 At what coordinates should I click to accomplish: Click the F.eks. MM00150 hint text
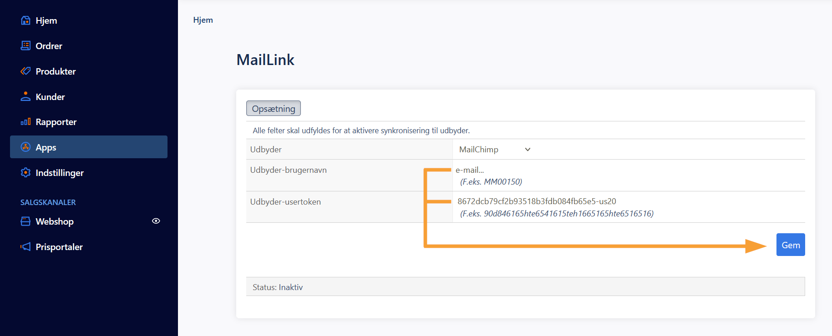pos(491,182)
